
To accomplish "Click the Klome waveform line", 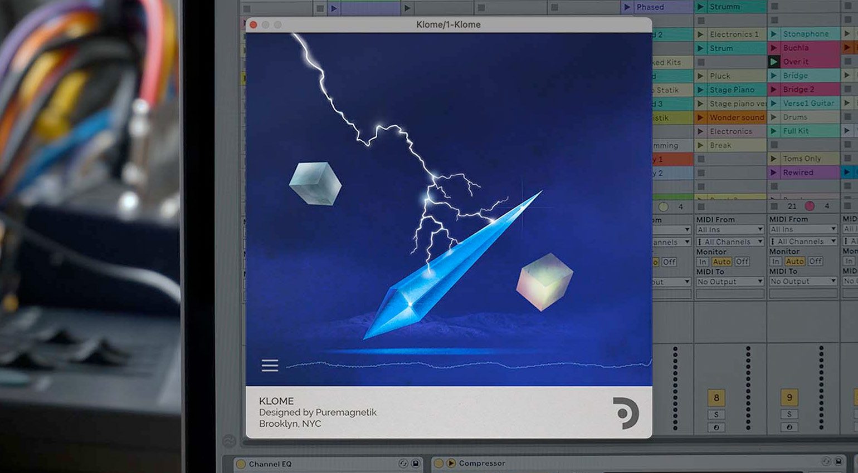I will point(468,365).
